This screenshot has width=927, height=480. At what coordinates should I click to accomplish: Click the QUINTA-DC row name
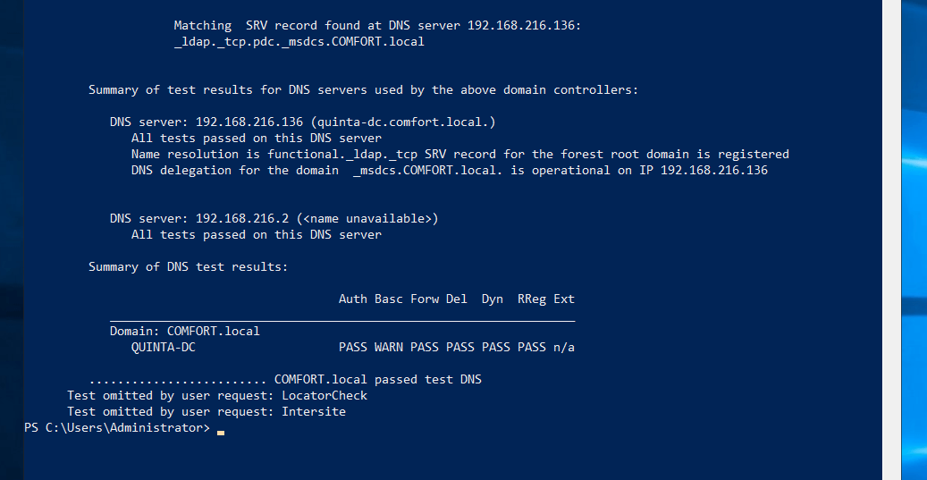tap(163, 347)
